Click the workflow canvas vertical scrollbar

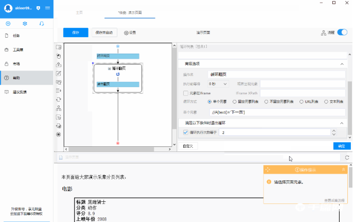(x=174, y=88)
